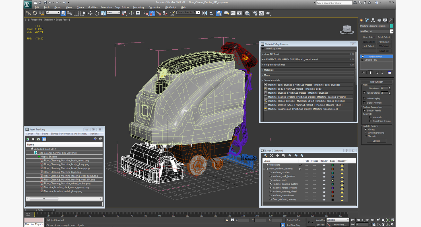Open the Selected key filter dropdown
The width and height of the screenshot is (421, 227).
[x=337, y=220]
